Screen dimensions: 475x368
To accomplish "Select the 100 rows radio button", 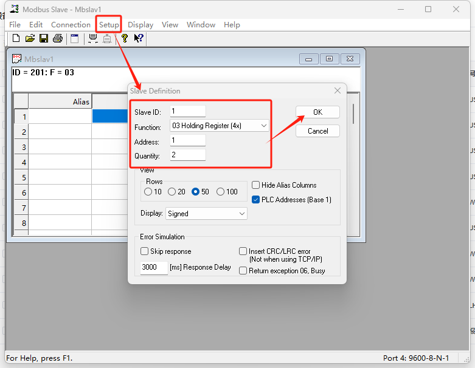I will point(220,192).
